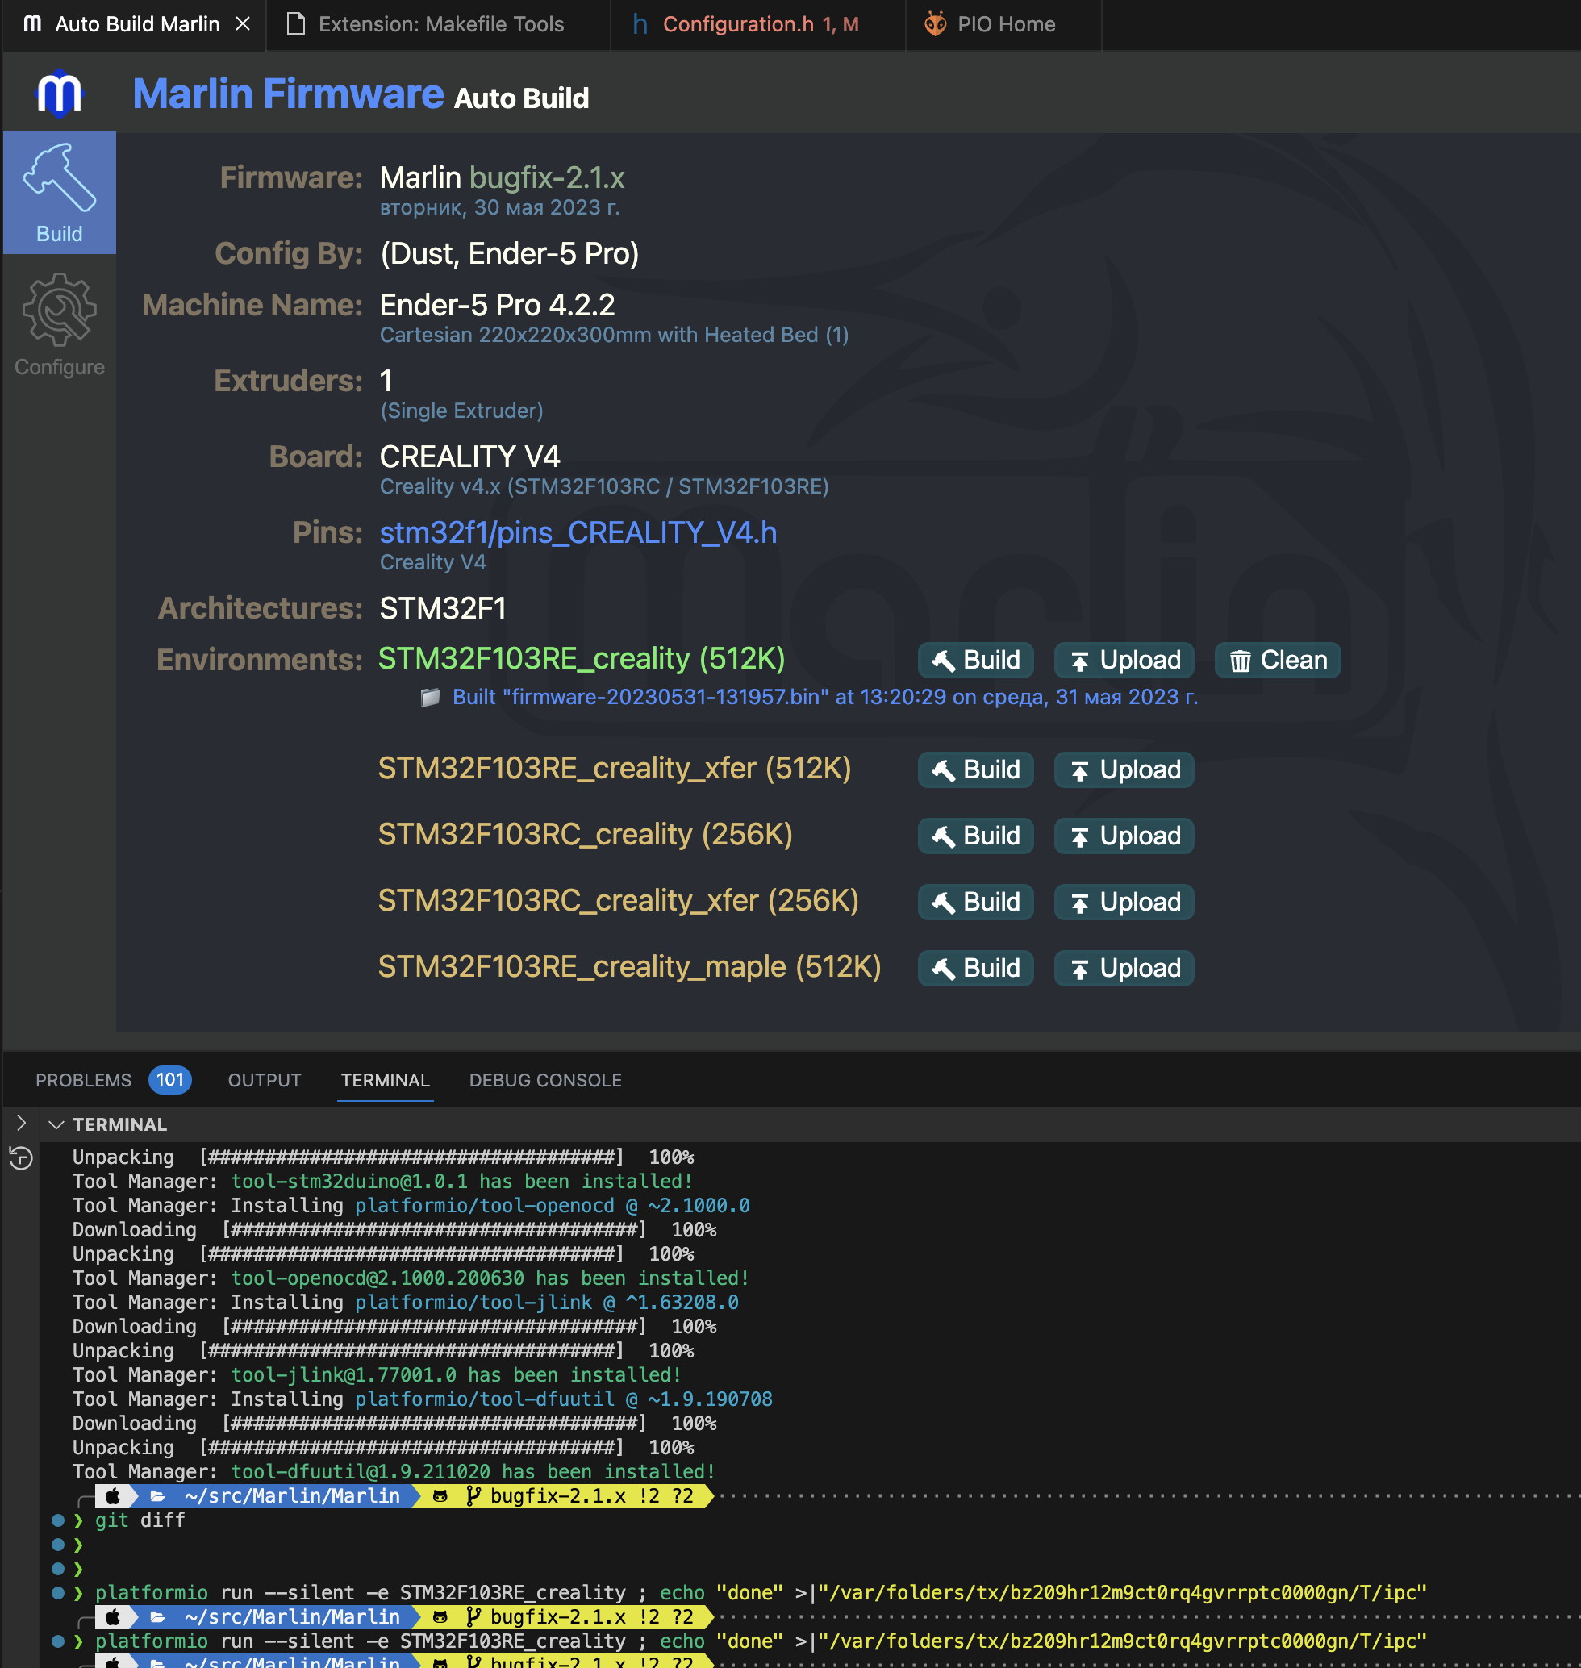Click the 101 problems count badge
The width and height of the screenshot is (1581, 1668).
point(169,1080)
